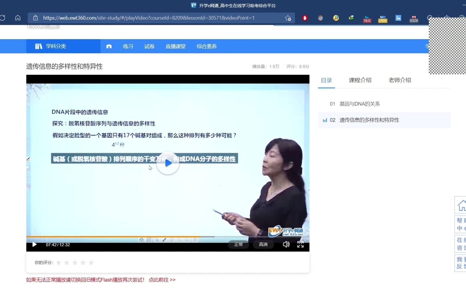
Task: Rate the video one star
Action: [x=59, y=262]
